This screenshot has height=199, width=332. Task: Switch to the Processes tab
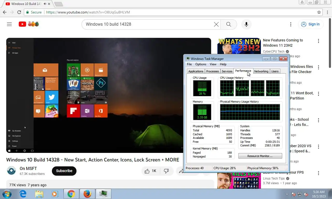tap(212, 71)
